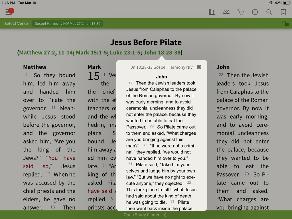Viewport: 292px width, 219px height.
Task: Follow the 11-14 verse link
Action: 65,52
